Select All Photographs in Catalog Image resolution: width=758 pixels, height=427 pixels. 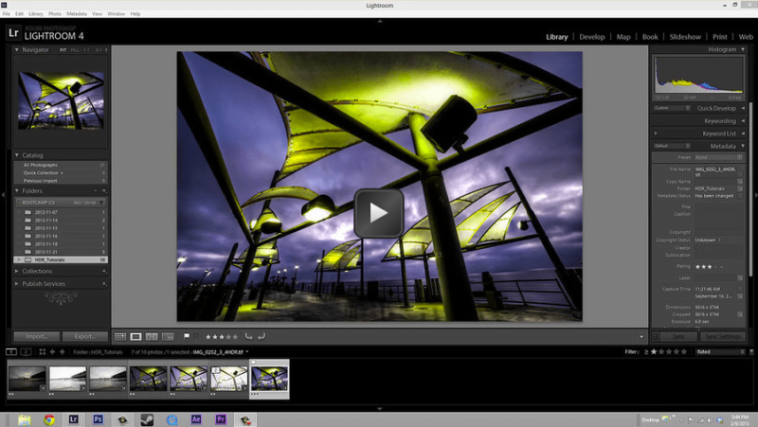[61, 165]
